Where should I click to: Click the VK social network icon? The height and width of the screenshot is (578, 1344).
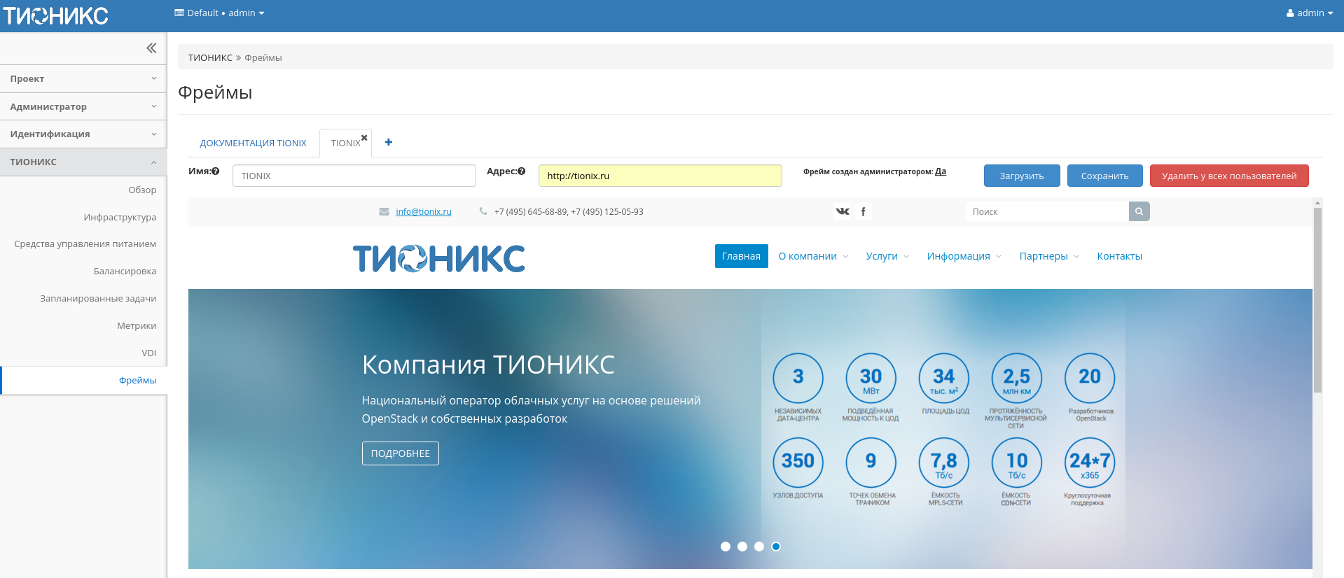coord(843,211)
